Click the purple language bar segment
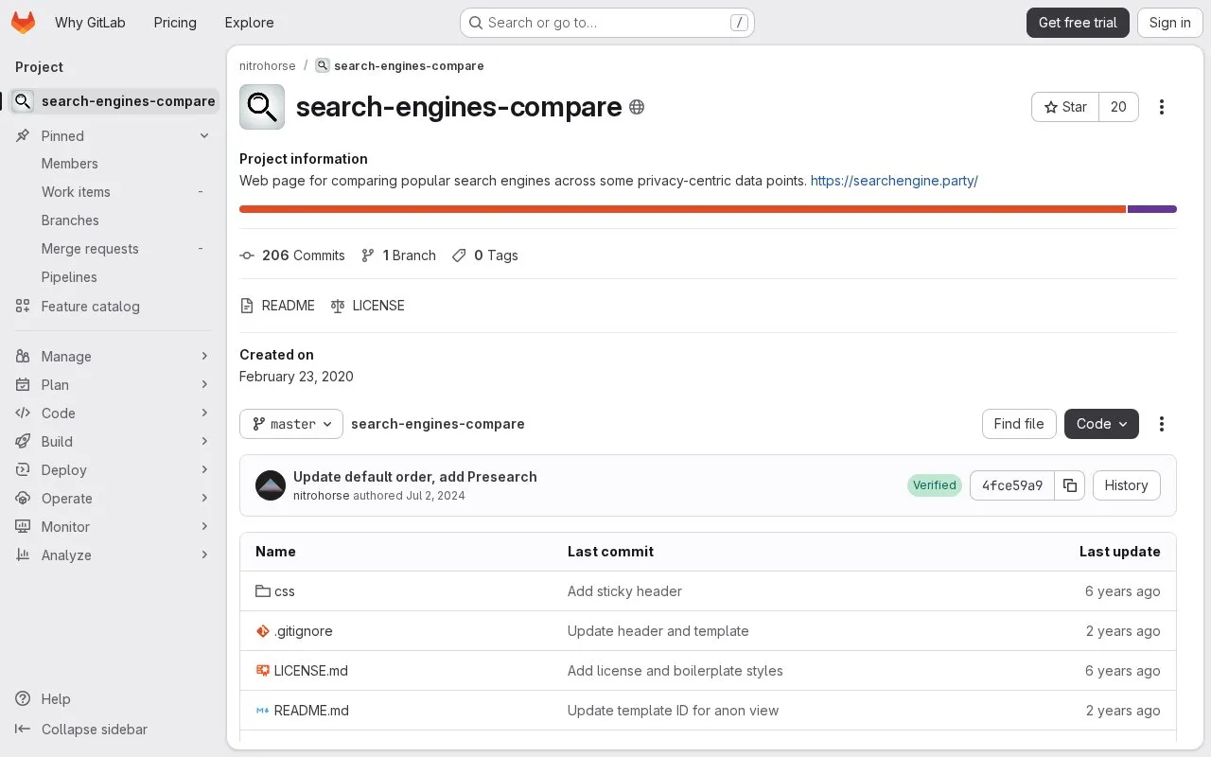The height and width of the screenshot is (757, 1211). [1152, 209]
